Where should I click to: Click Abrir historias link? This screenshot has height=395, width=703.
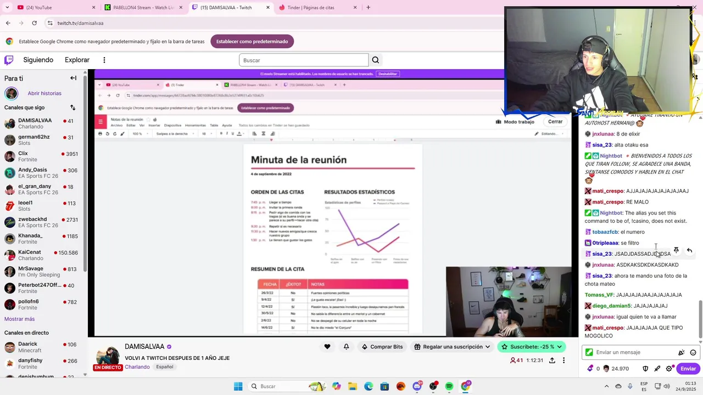tap(44, 93)
